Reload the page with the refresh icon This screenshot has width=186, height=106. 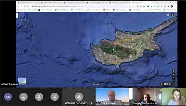tap(25, 6)
